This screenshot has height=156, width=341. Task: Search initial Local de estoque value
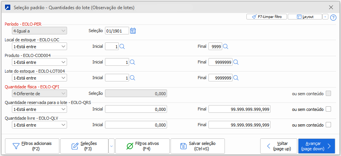(122, 47)
